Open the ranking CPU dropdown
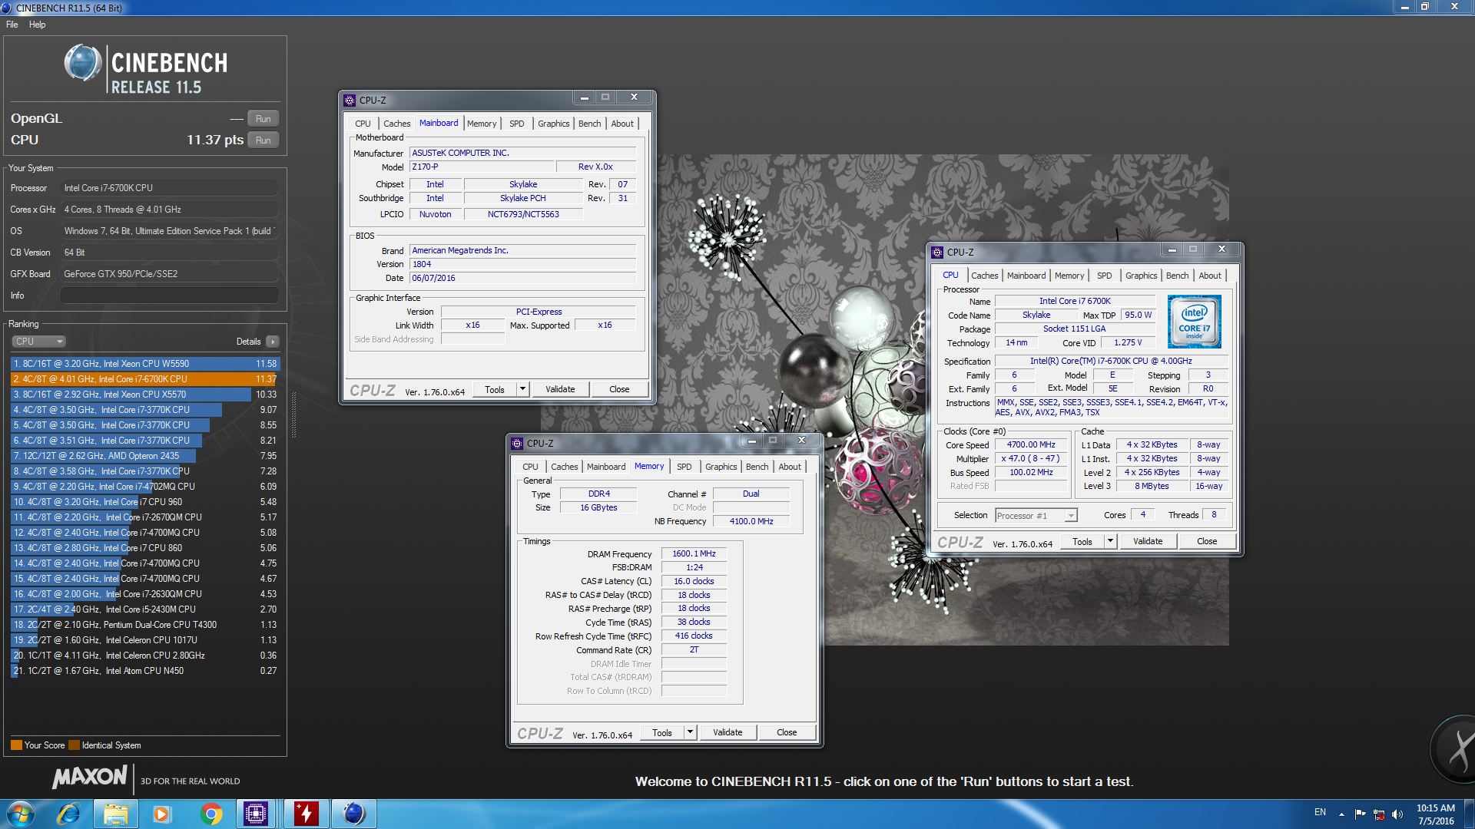1475x829 pixels. 38,342
